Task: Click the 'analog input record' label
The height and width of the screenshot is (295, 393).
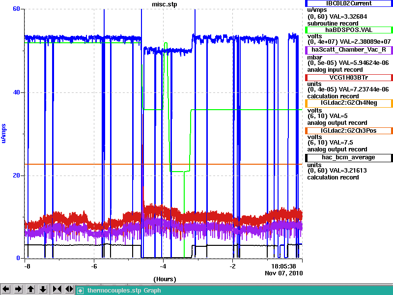Action: (x=335, y=70)
